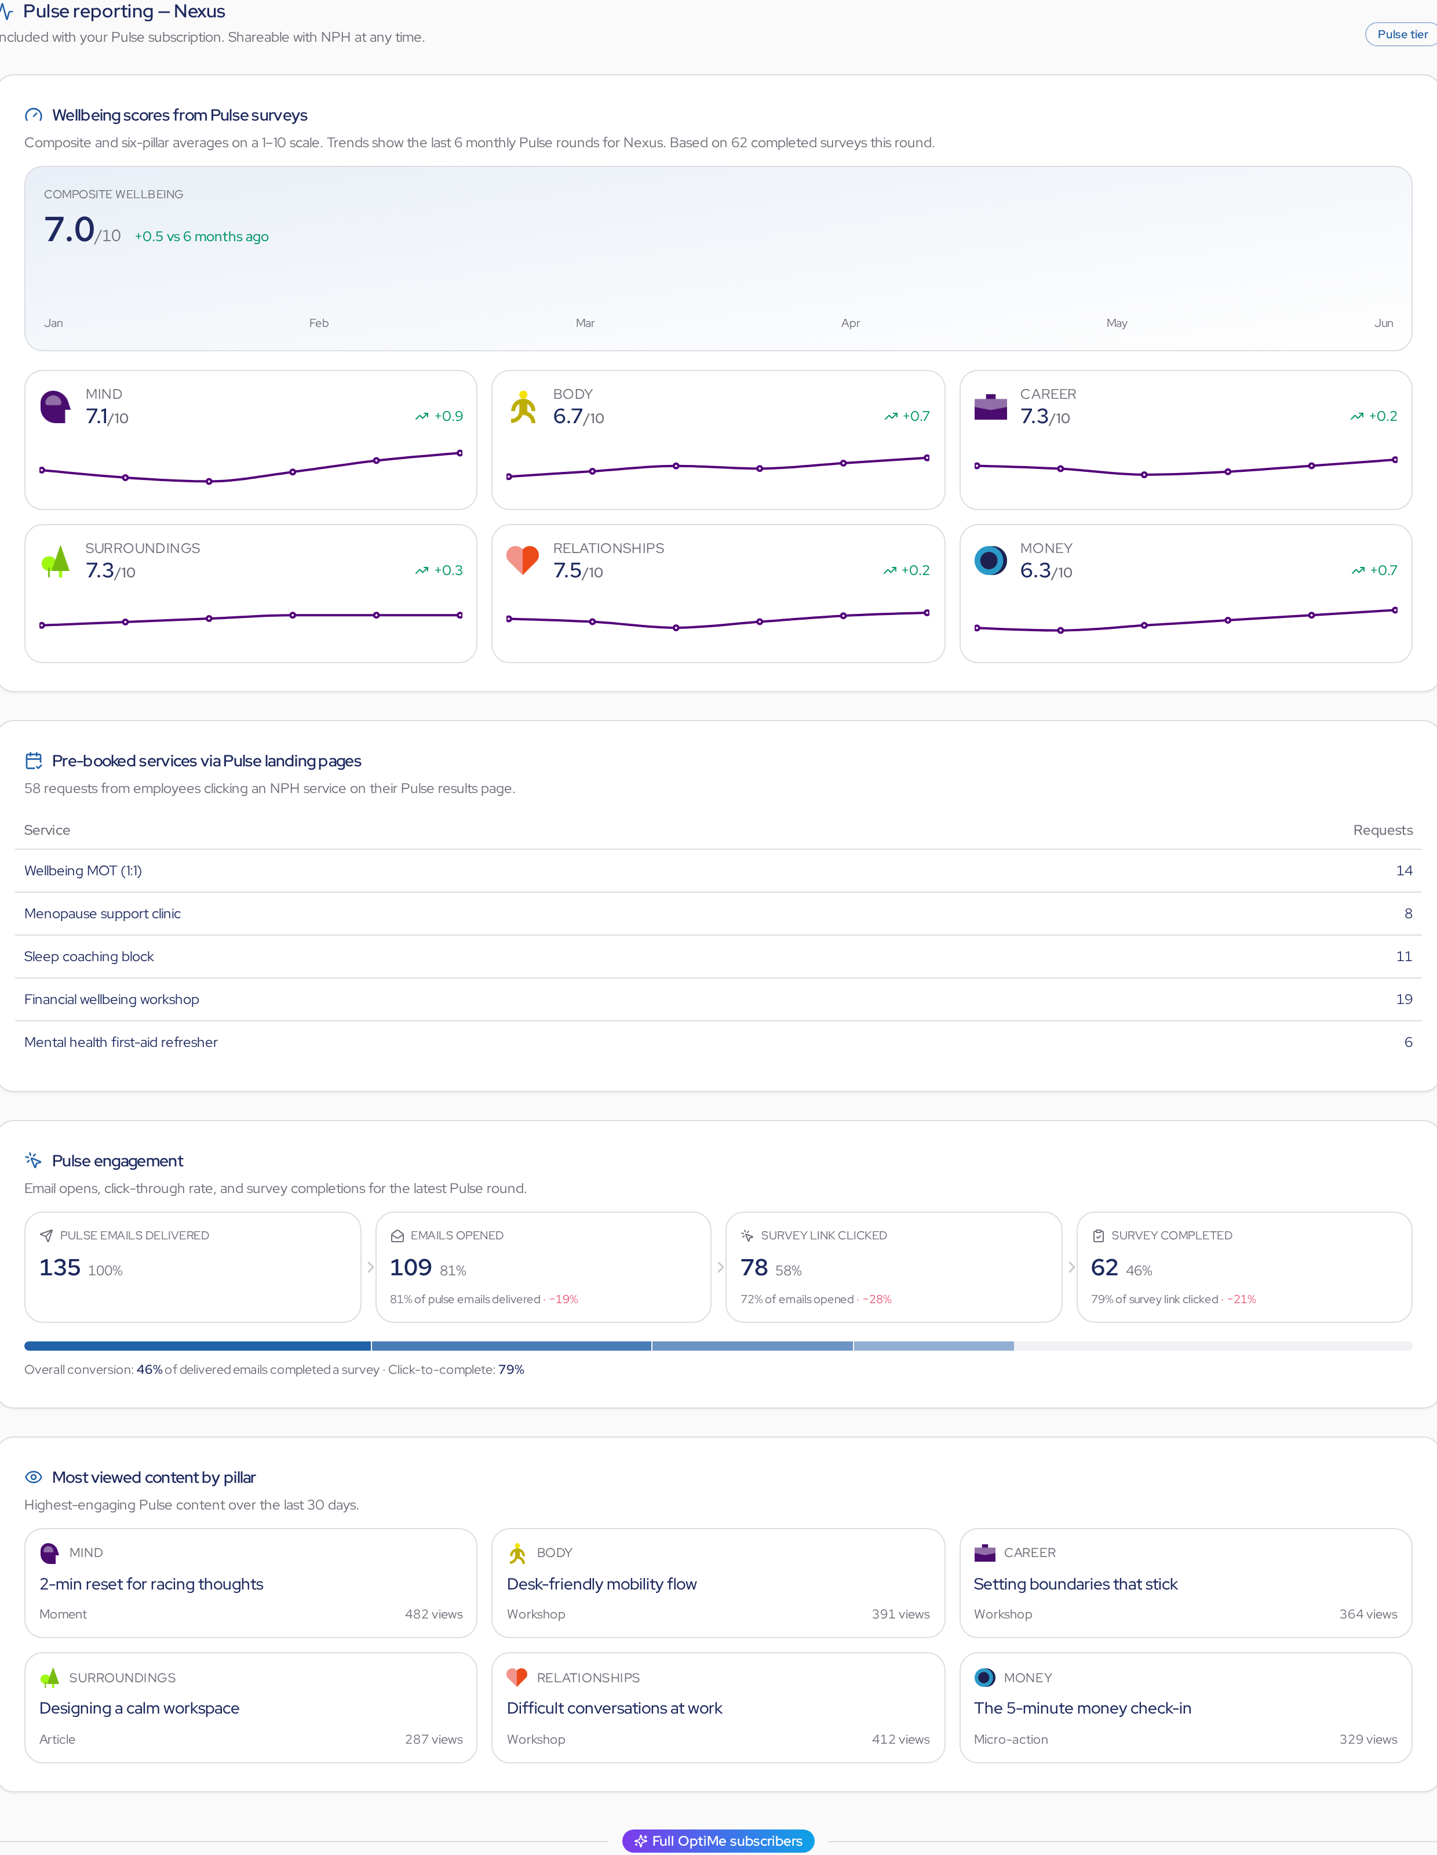1437x1855 pixels.
Task: Click the Pre-booked services calendar icon
Action: [34, 760]
